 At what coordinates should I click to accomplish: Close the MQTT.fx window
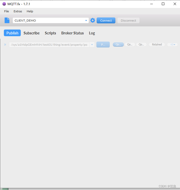pyautogui.click(x=175, y=4)
